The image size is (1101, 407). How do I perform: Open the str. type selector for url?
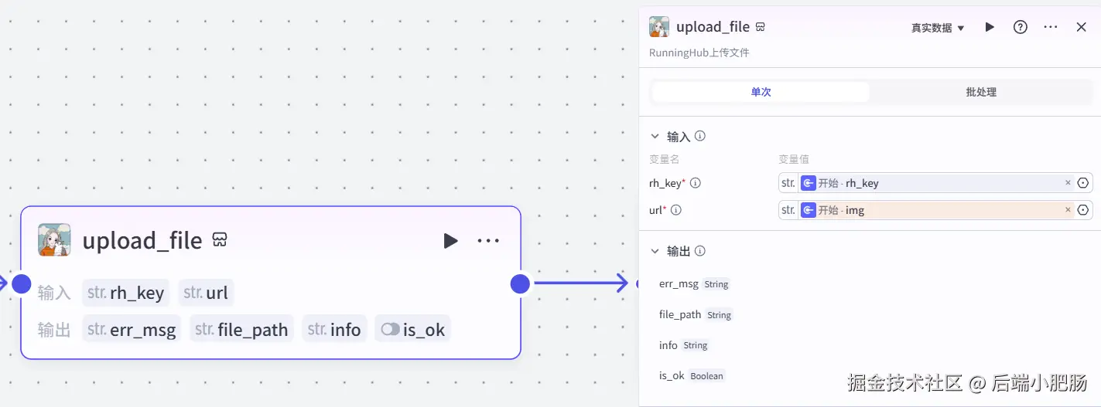point(788,210)
